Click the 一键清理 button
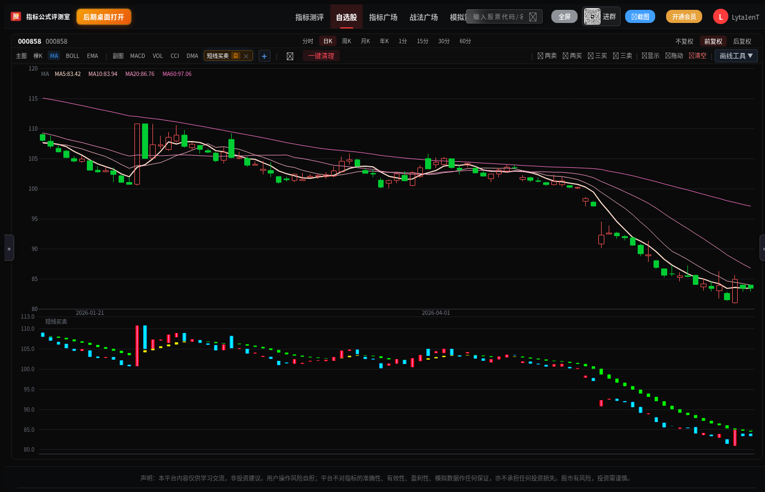 pyautogui.click(x=321, y=56)
